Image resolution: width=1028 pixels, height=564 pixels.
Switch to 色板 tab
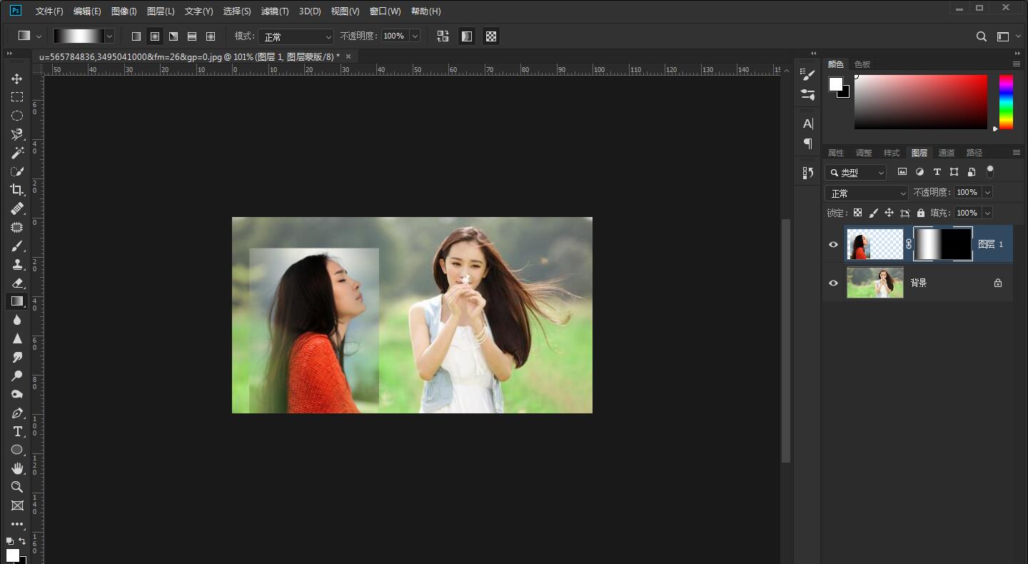[x=862, y=64]
